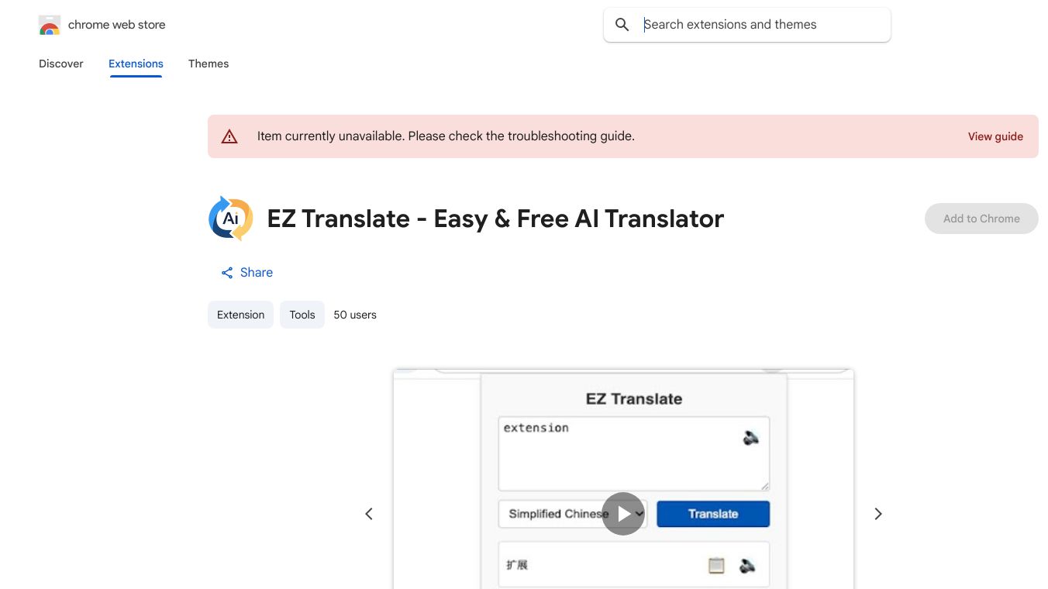Click the speaker icon beside the extension text
The height and width of the screenshot is (589, 1048).
tap(750, 439)
